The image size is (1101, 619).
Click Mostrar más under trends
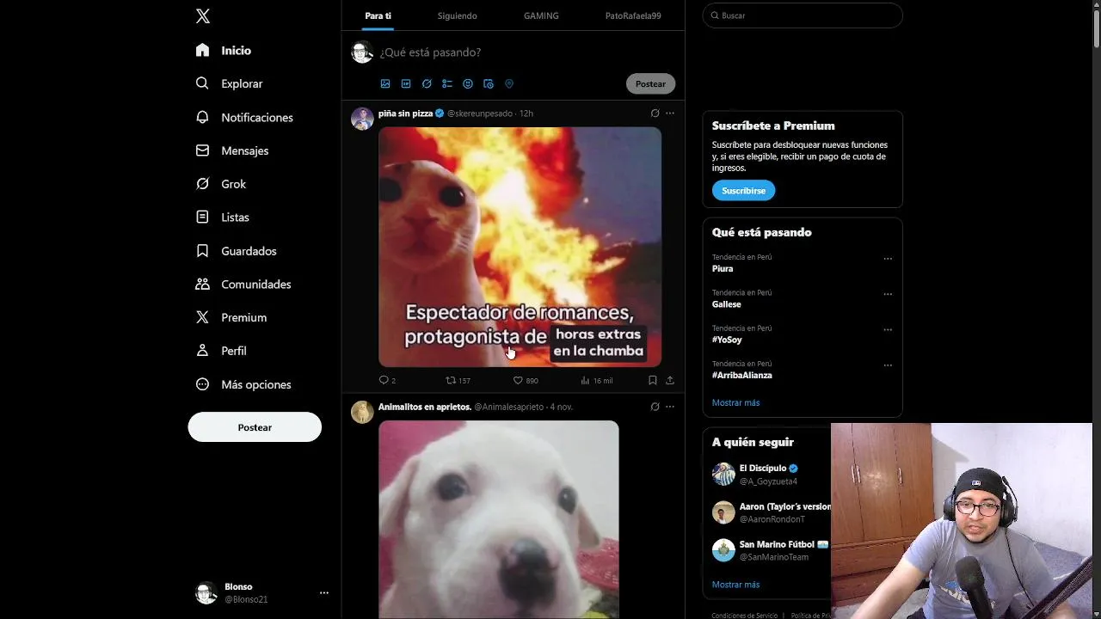(x=735, y=402)
